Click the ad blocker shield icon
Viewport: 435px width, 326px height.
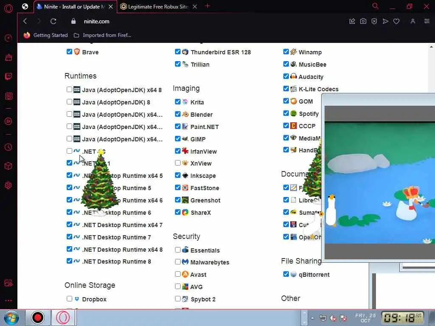pyautogui.click(x=374, y=21)
